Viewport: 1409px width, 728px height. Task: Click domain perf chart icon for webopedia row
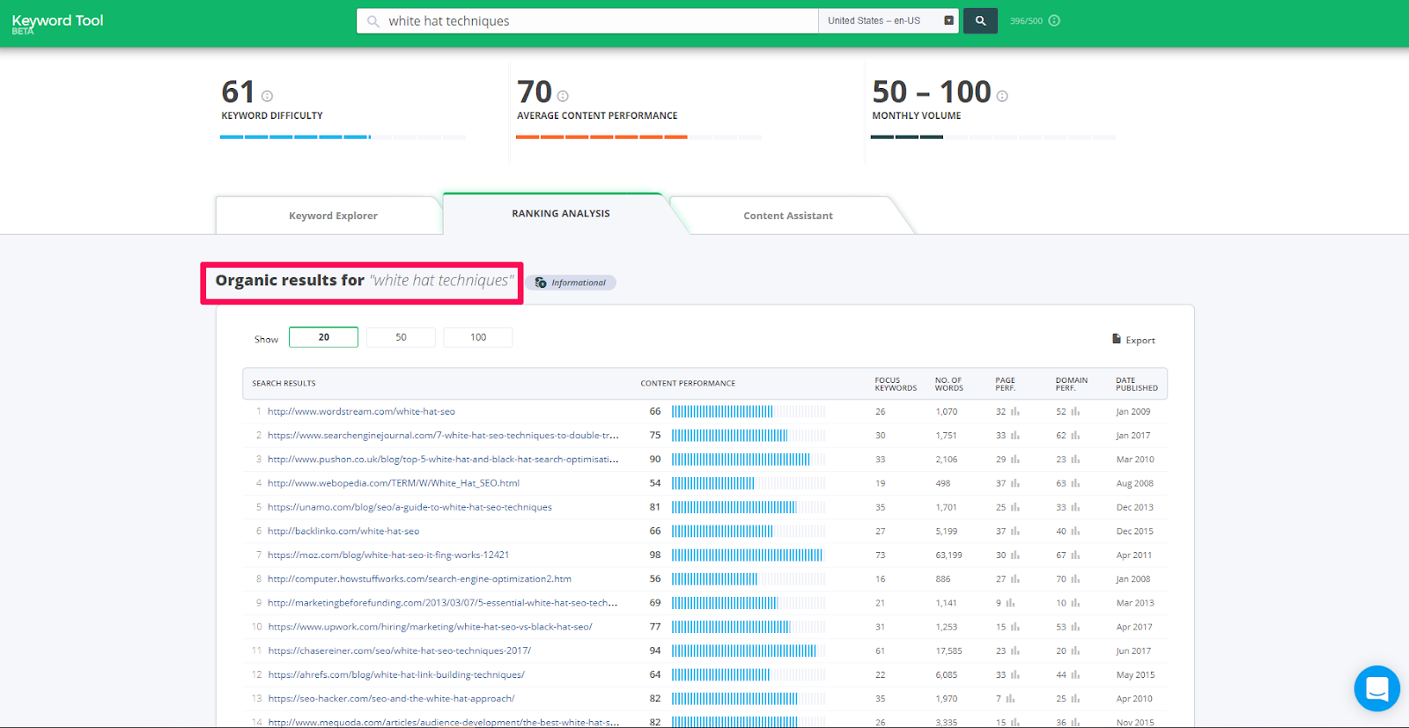tap(1075, 483)
